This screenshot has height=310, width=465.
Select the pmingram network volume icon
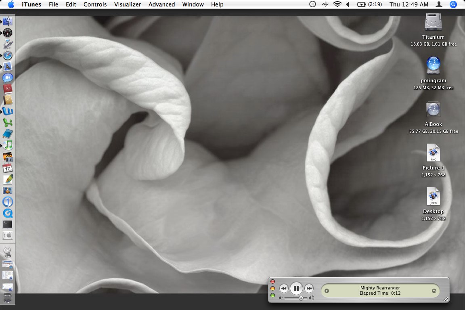(433, 65)
